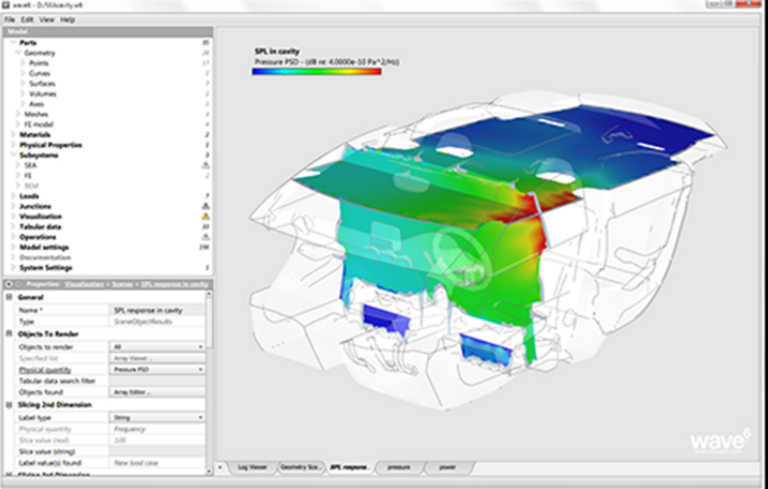
Task: Open the Physical quantity Pressure PSD dropdown
Action: [157, 369]
